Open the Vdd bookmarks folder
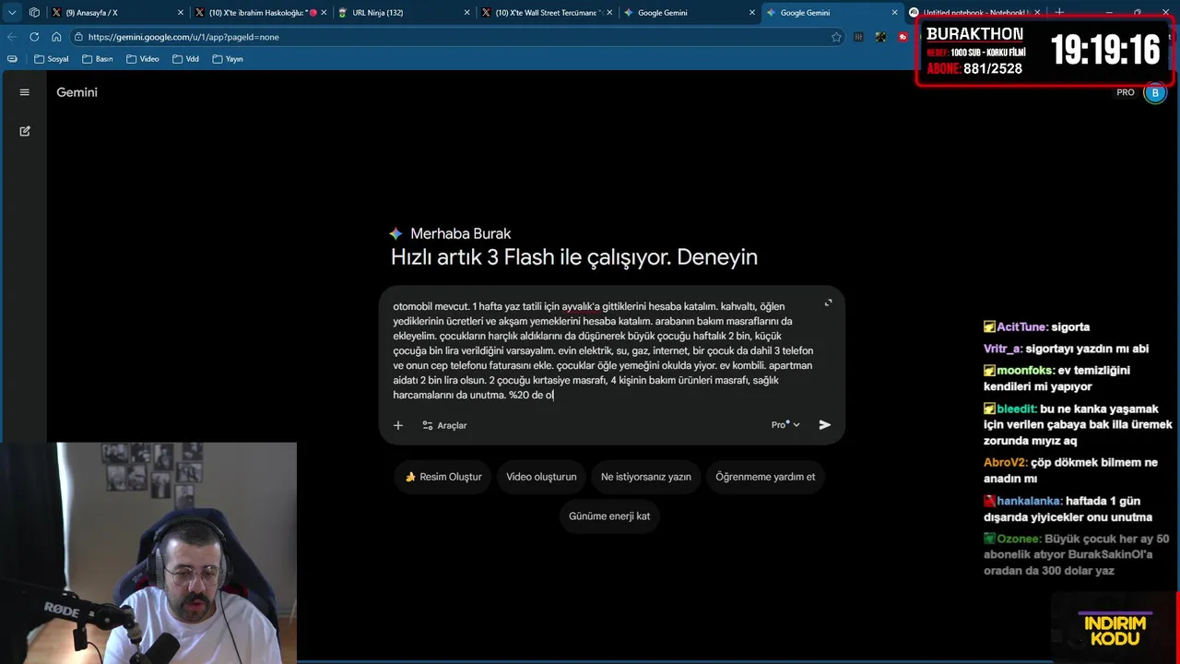 point(185,59)
